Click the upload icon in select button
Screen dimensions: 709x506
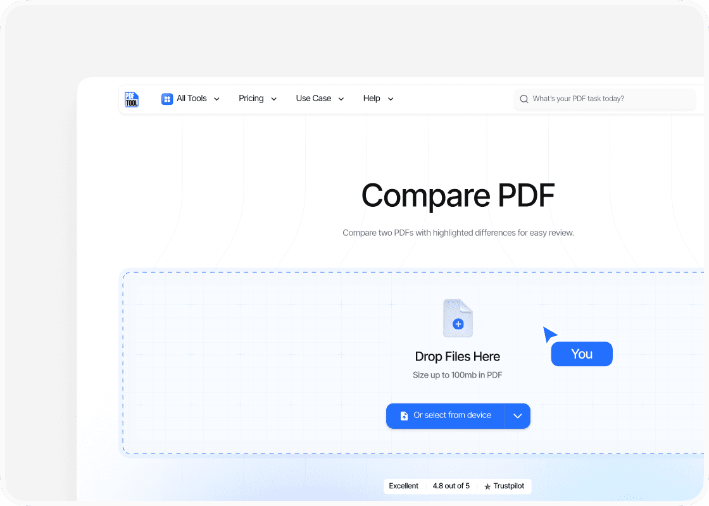404,416
